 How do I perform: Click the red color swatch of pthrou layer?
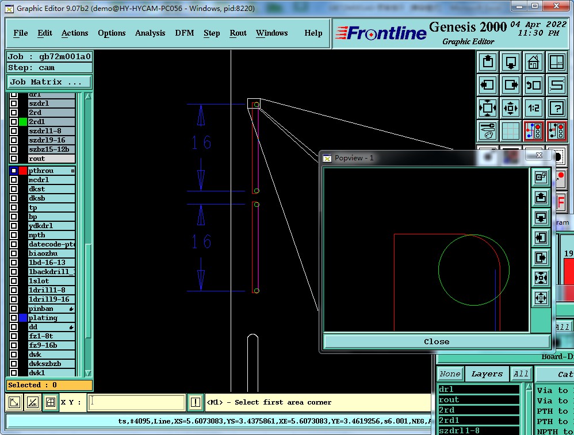click(x=23, y=171)
